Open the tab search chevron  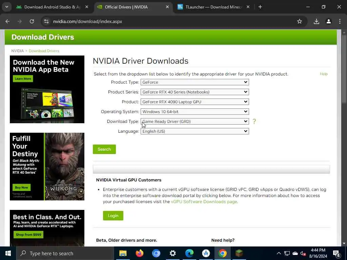pyautogui.click(x=7, y=7)
